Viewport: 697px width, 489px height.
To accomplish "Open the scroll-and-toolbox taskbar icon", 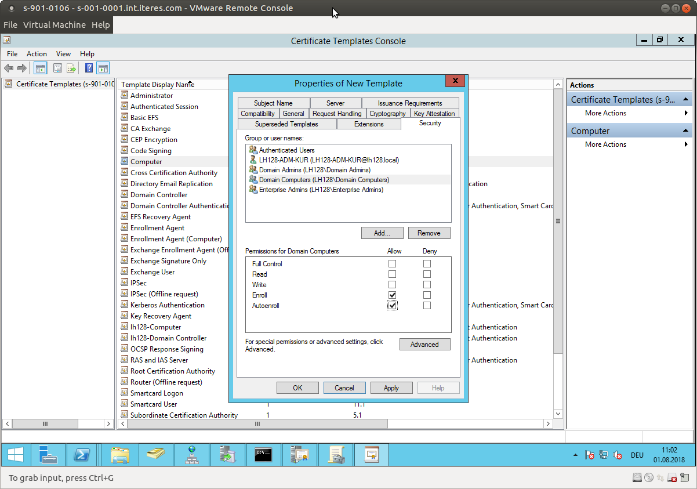I will [336, 455].
